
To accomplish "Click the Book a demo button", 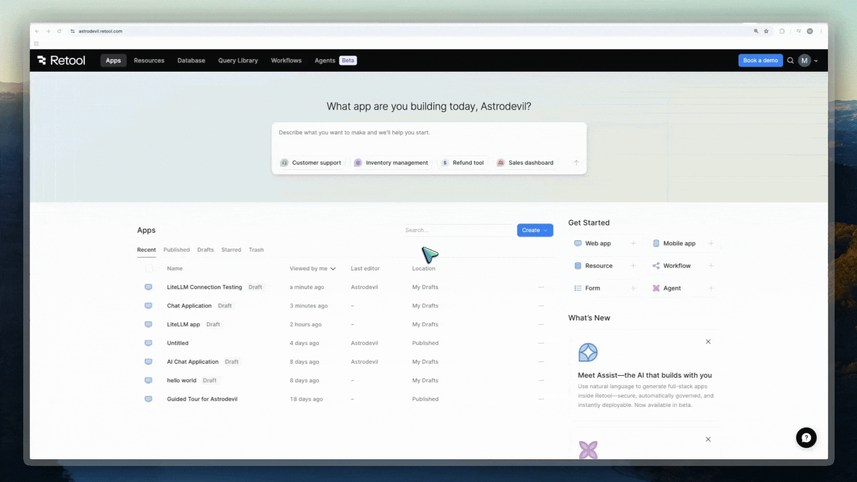I will point(760,60).
